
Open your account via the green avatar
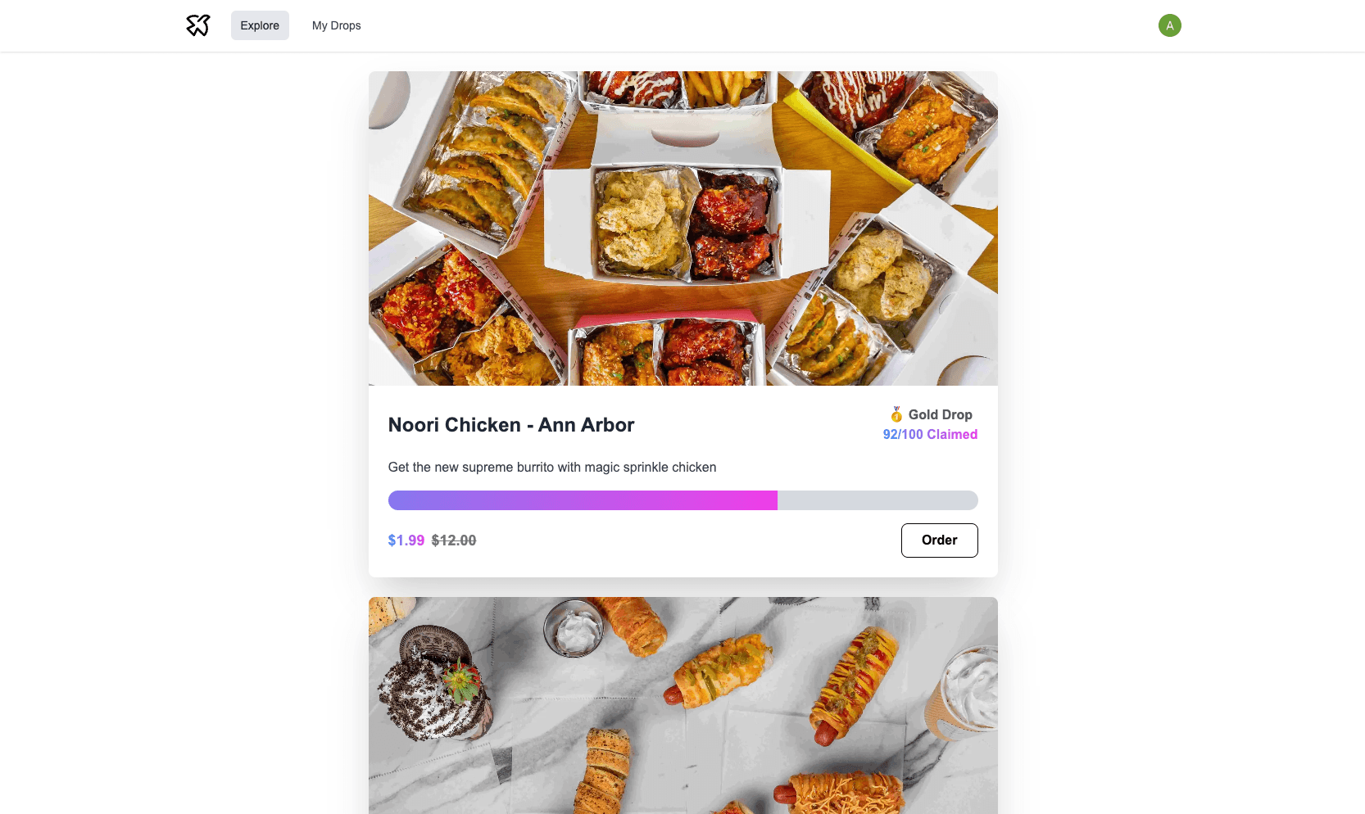click(x=1169, y=25)
